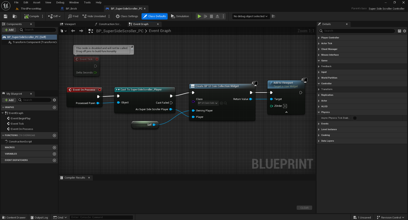
Task: Click the ZOrder value field on Add to Viewport
Action: (x=285, y=106)
